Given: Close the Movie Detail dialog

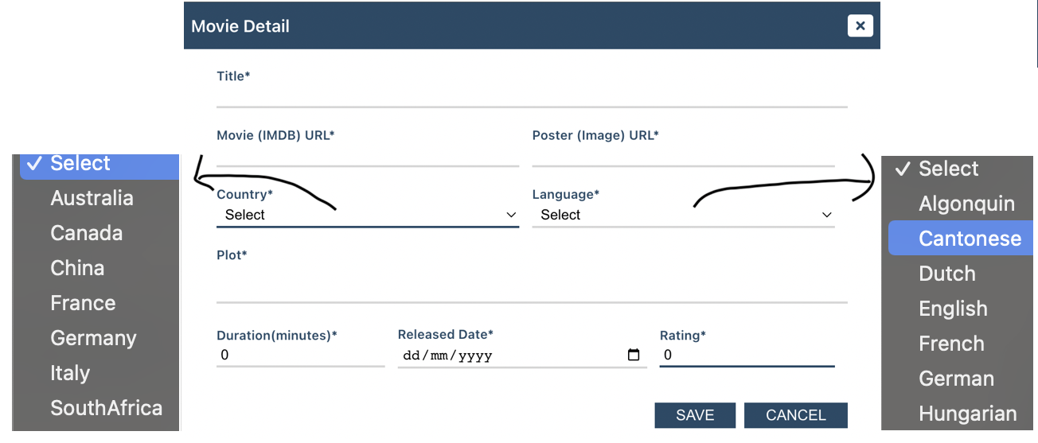Looking at the screenshot, I should tap(860, 26).
